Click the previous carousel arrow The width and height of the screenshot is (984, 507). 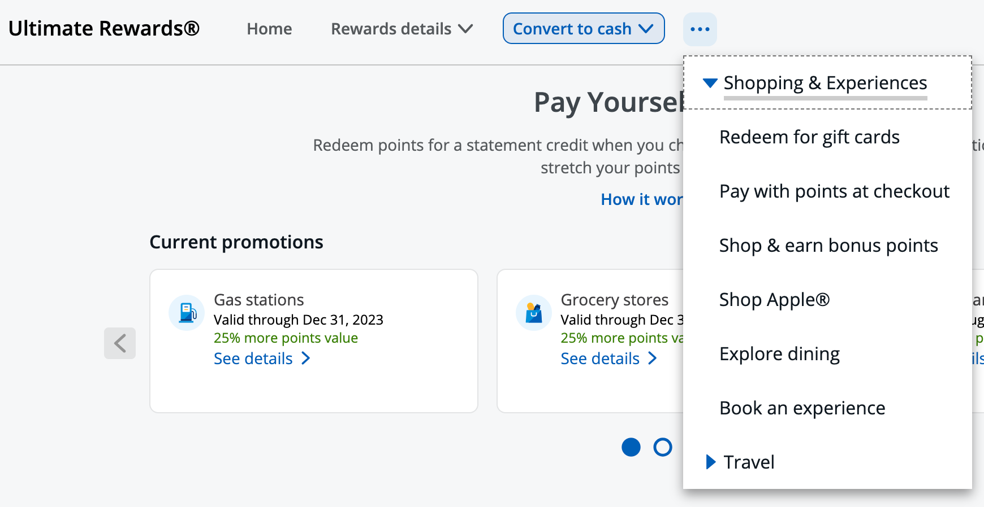pos(120,343)
